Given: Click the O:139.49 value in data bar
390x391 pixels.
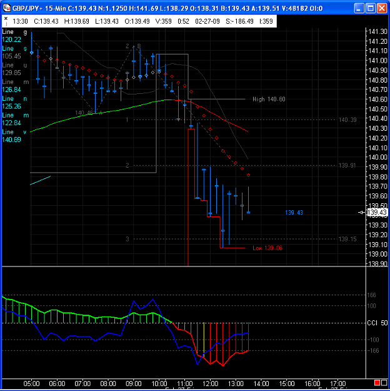Looking at the screenshot, I should pyautogui.click(x=137, y=21).
